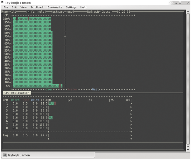Viewport: 191px width, 160px height.
Task: Click the CPU Utilisation section header
Action: pyautogui.click(x=17, y=93)
